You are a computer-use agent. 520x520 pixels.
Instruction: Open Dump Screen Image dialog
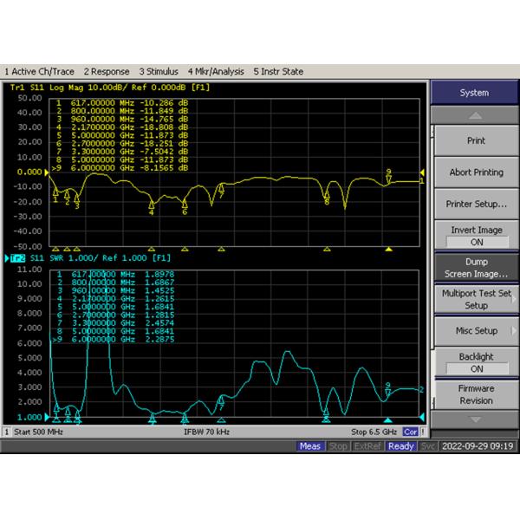476,267
